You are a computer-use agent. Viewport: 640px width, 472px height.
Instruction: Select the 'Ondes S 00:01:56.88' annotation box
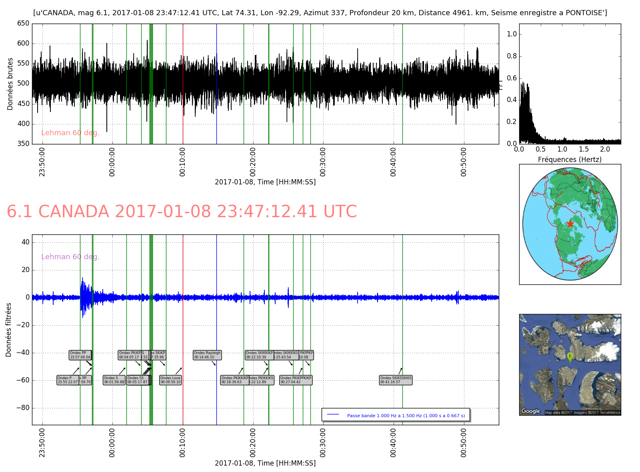(x=114, y=380)
